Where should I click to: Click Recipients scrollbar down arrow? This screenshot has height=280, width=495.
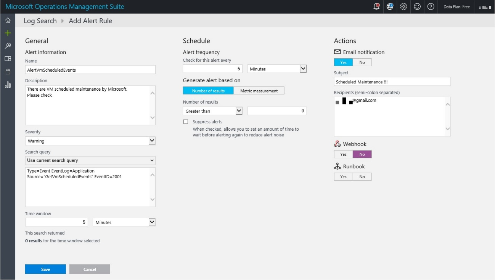point(448,129)
